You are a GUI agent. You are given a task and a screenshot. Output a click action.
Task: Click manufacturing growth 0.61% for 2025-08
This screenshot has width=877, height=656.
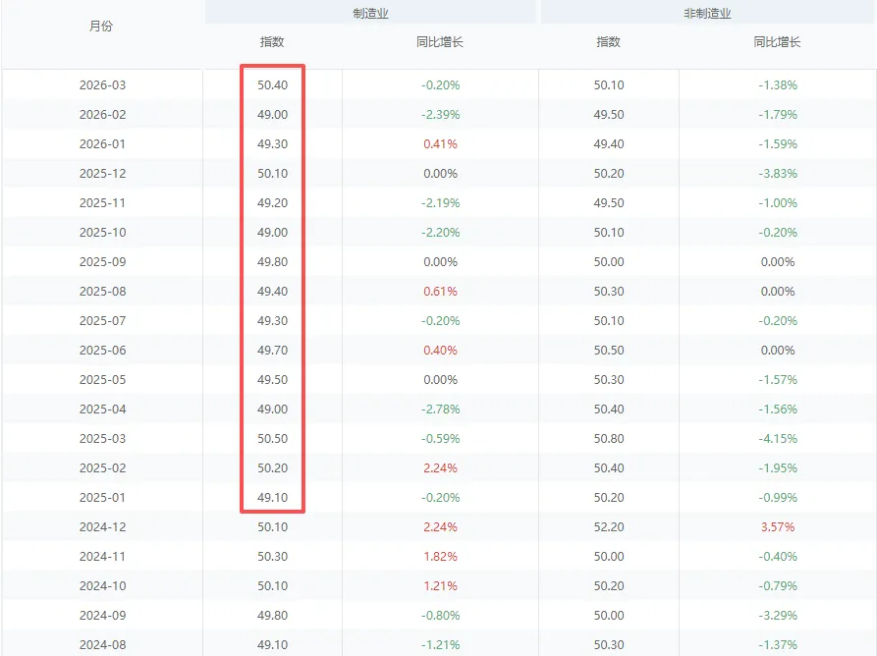[x=440, y=292]
